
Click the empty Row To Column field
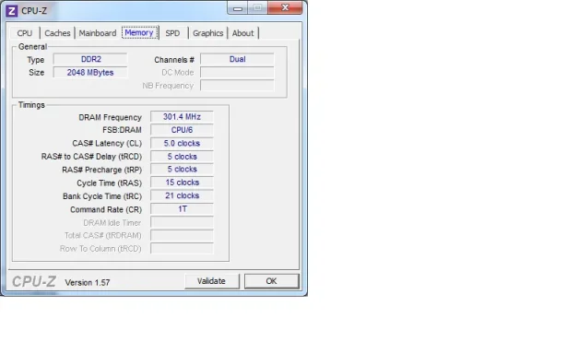pyautogui.click(x=182, y=248)
